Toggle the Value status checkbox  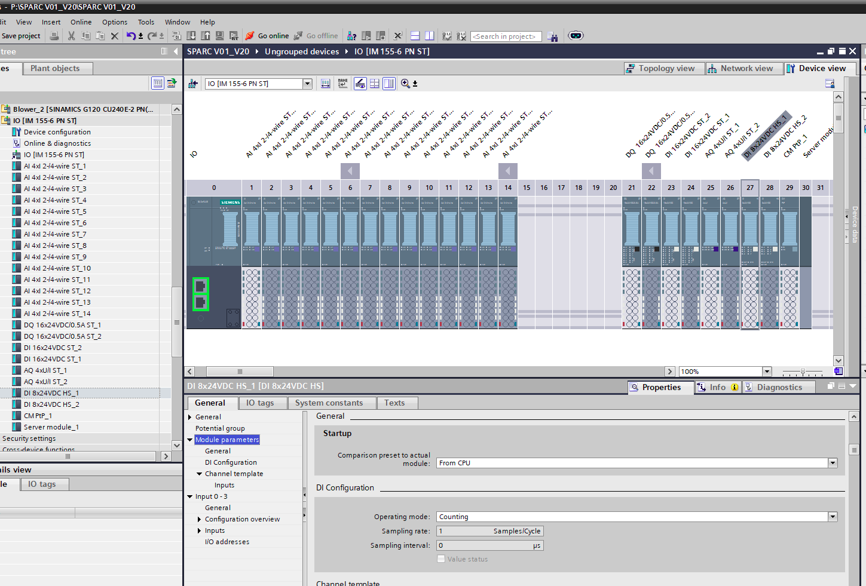click(441, 559)
